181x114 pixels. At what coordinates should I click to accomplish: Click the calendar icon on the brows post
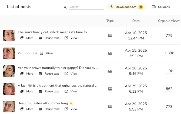pos(41,73)
